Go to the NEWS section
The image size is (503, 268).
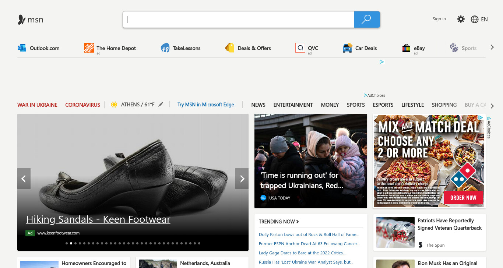pyautogui.click(x=258, y=105)
